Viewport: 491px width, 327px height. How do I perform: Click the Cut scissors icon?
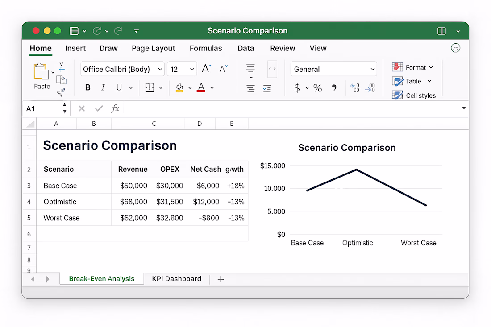tap(62, 67)
